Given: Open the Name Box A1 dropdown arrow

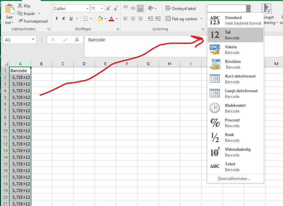Looking at the screenshot, I should point(33,40).
